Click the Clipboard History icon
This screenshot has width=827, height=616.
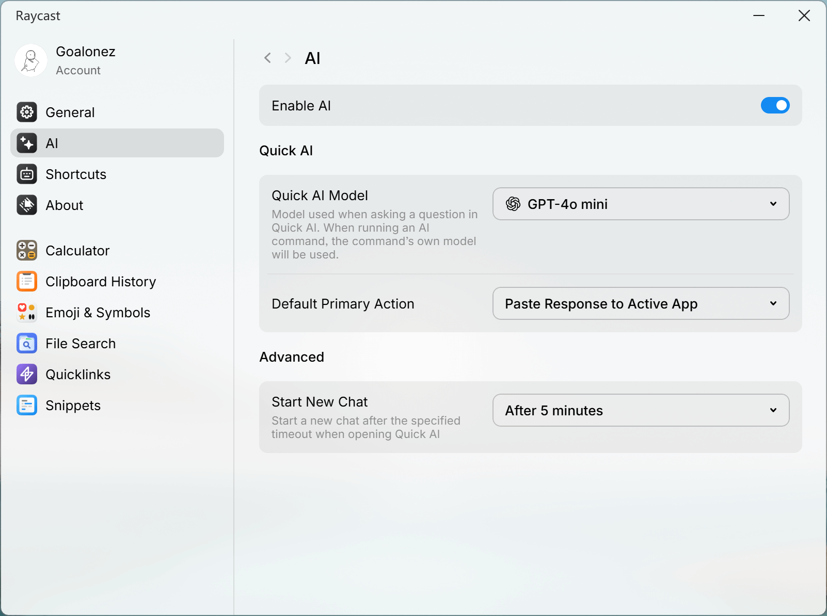click(x=27, y=281)
